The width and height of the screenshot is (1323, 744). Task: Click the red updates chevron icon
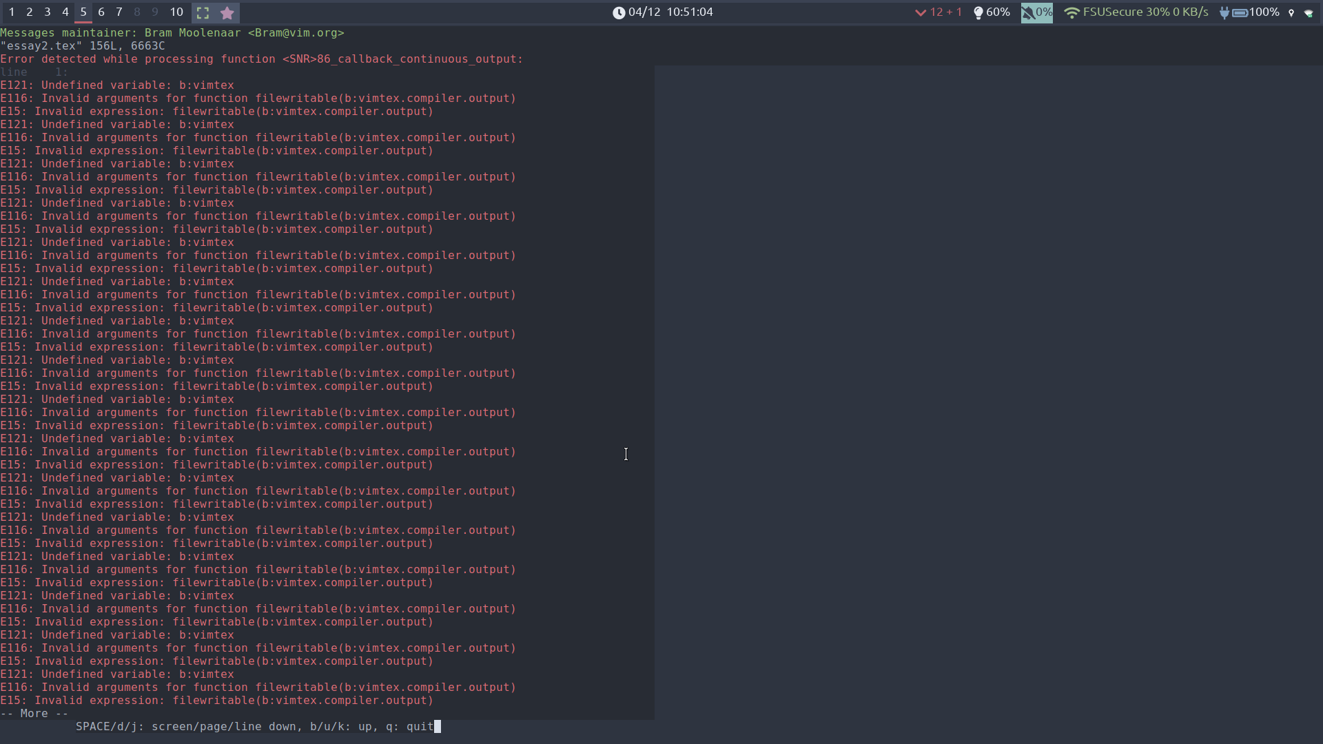point(920,12)
